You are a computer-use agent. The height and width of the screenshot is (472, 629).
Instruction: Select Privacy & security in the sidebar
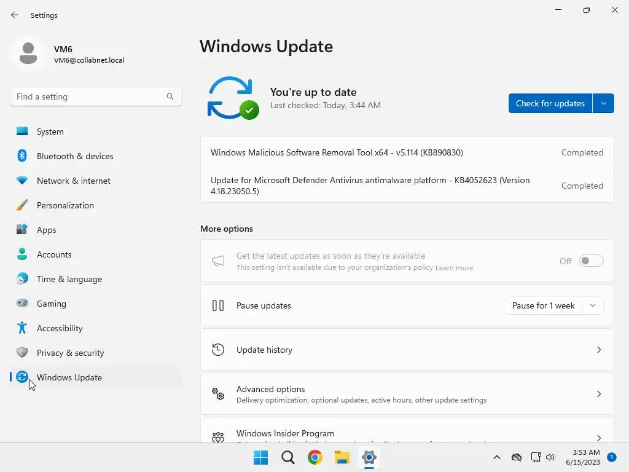click(95, 353)
